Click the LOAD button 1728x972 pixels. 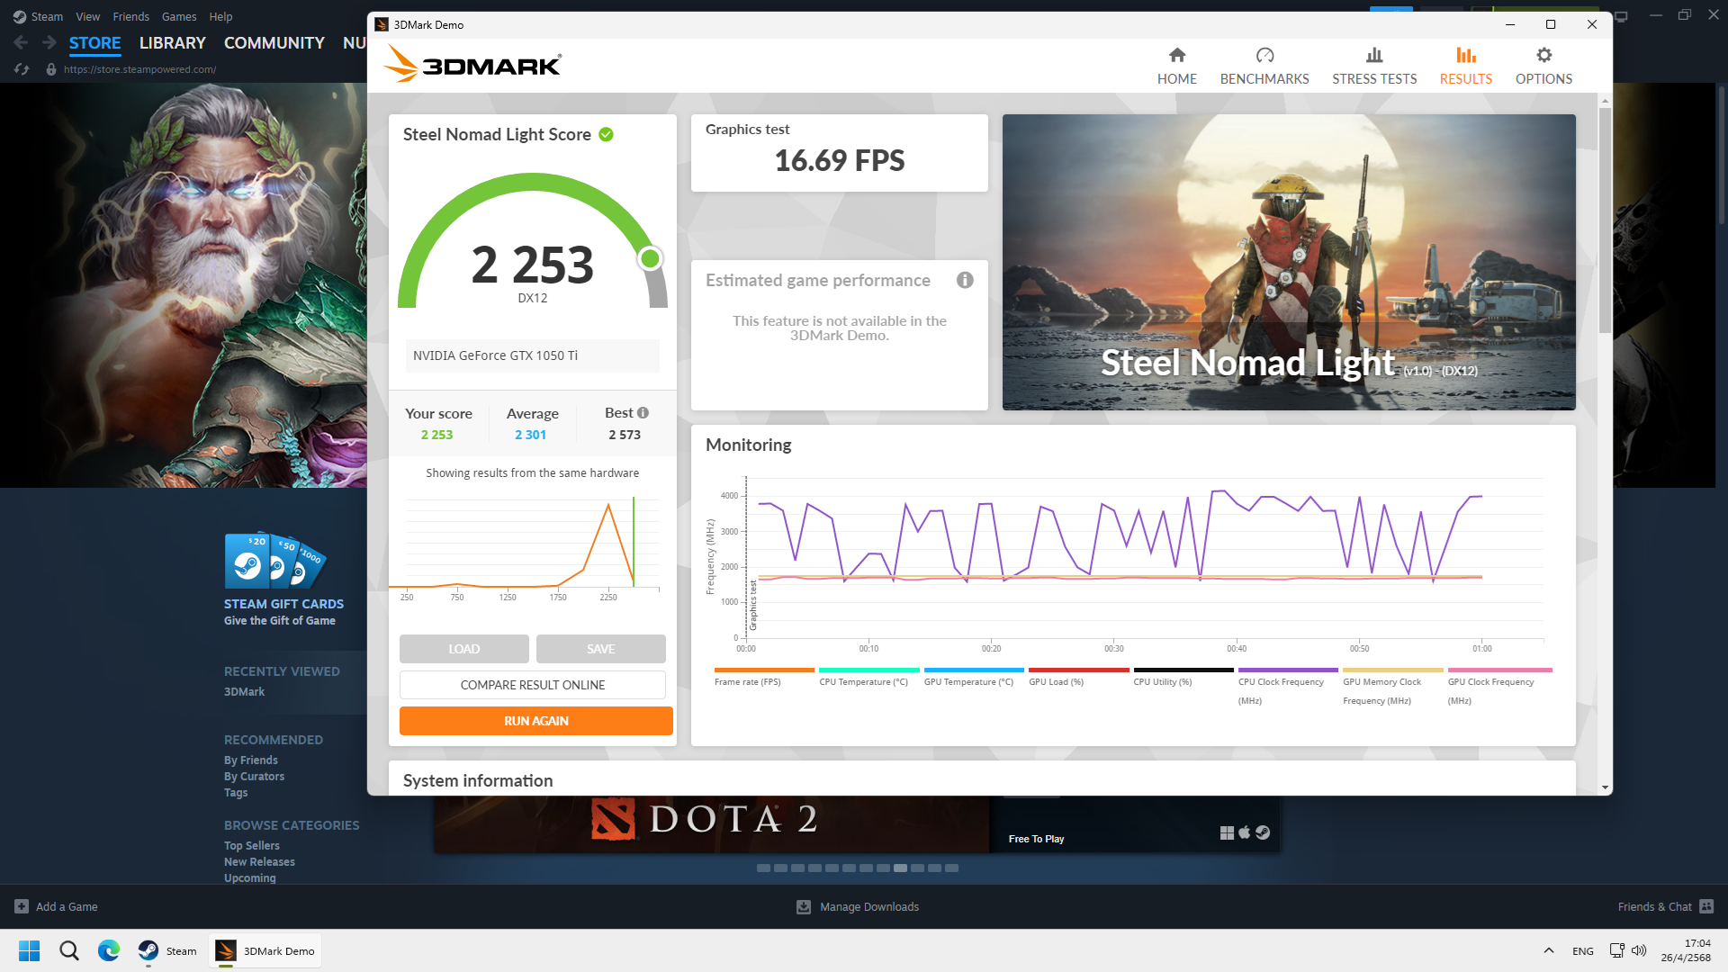coord(464,649)
